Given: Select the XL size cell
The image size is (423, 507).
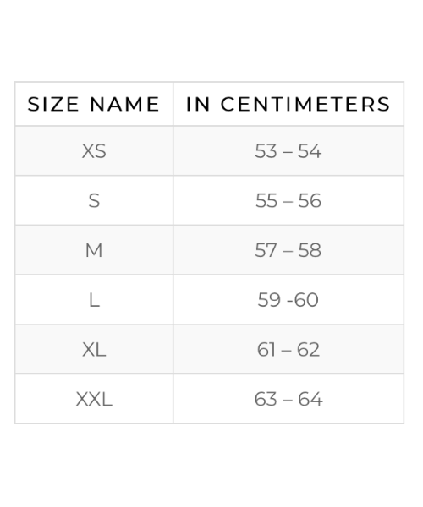Looking at the screenshot, I should [94, 349].
